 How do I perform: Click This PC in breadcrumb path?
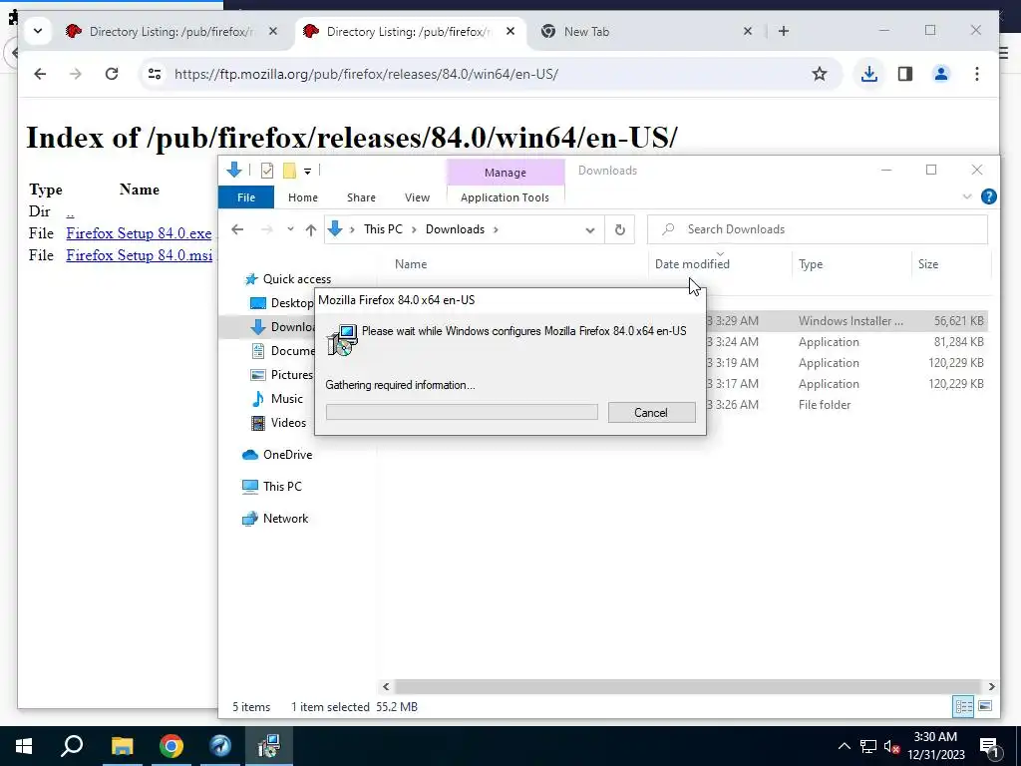point(383,229)
